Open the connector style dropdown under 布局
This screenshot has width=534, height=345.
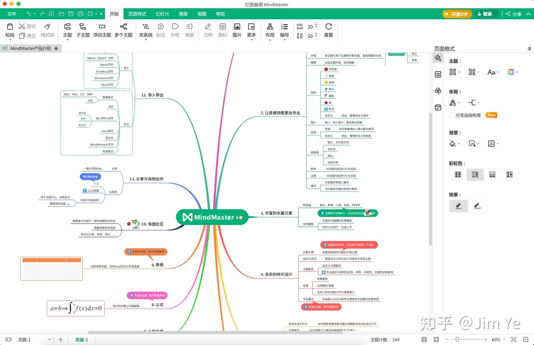tap(474, 103)
